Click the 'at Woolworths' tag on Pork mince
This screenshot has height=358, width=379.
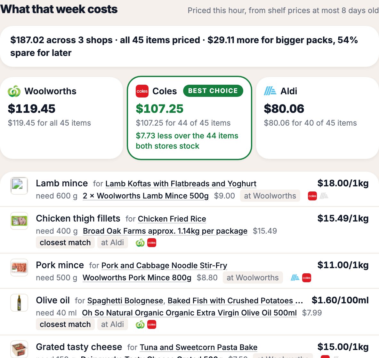click(253, 278)
